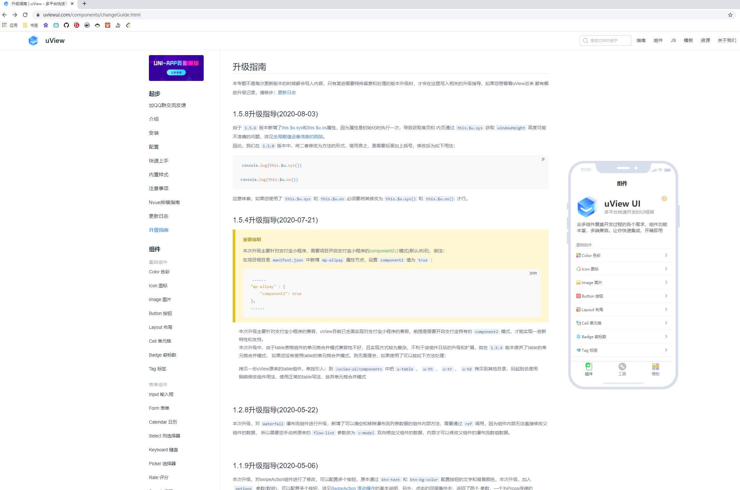Toggle the En language badge in phone preview
740x490 pixels.
(664, 199)
